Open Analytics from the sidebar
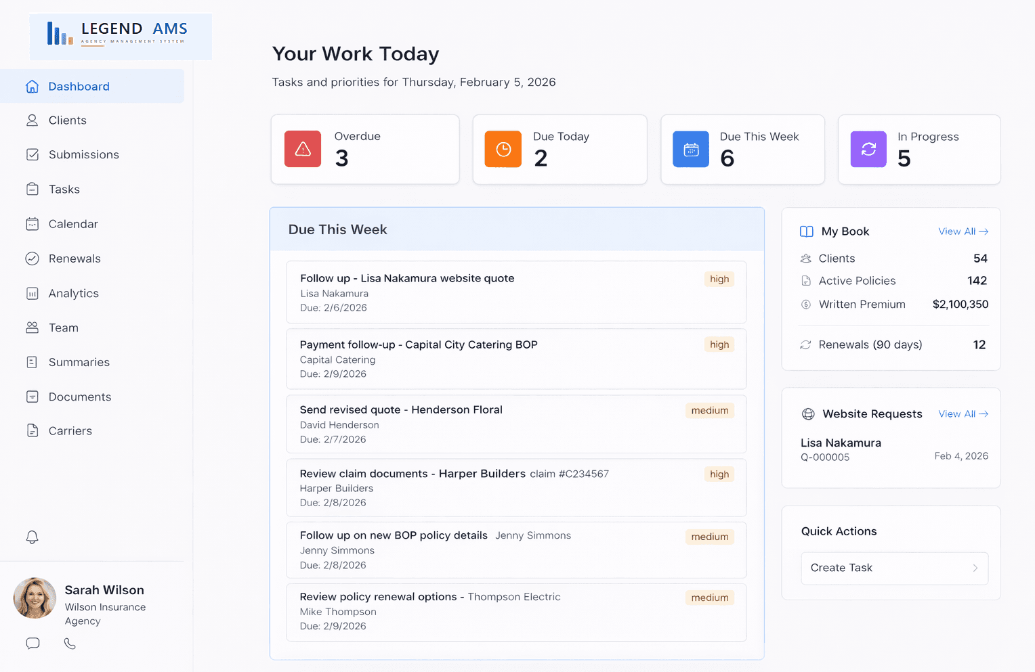 tap(73, 293)
